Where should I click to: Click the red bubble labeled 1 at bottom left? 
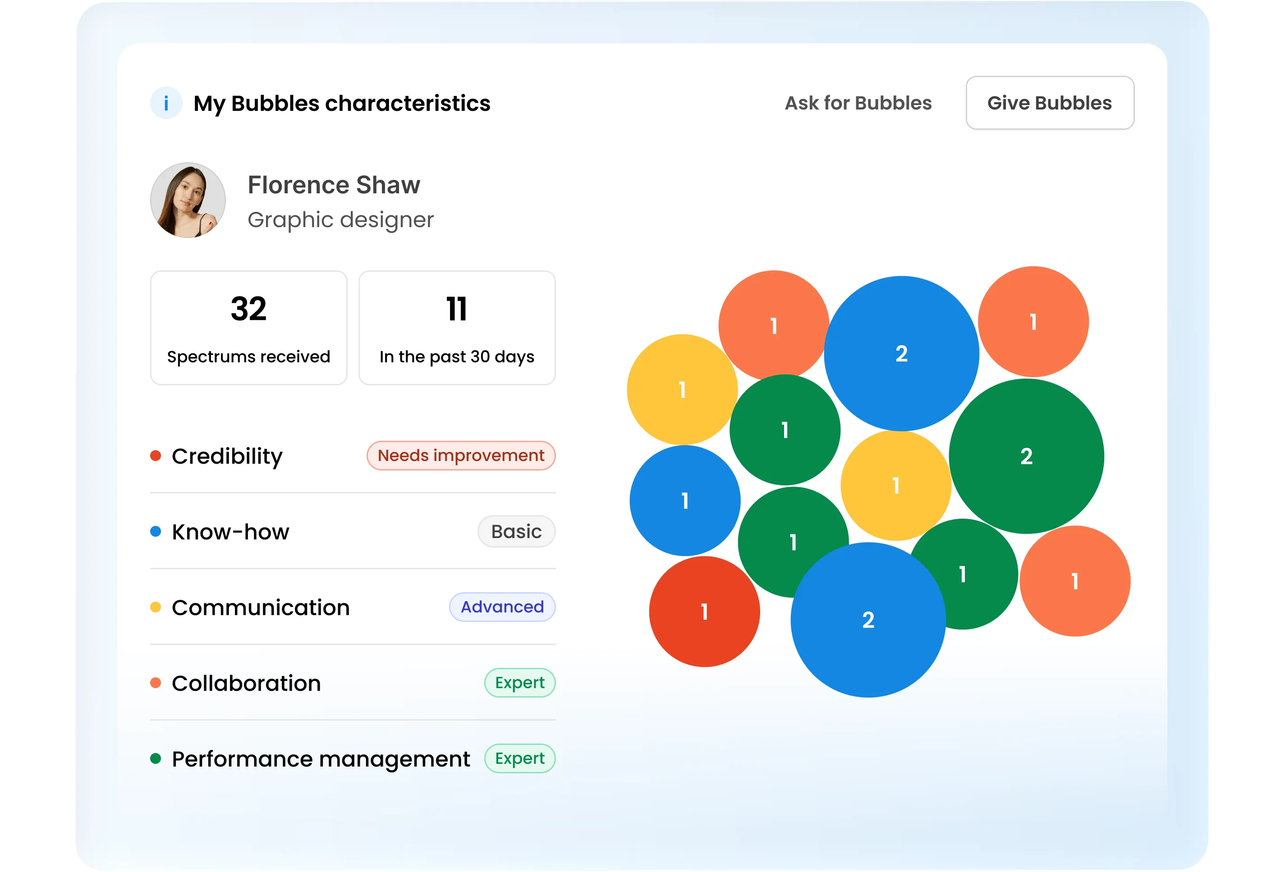[x=705, y=612]
